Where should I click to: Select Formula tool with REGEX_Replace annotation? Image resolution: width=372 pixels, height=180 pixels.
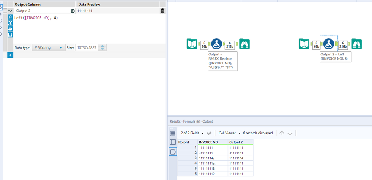(216, 44)
